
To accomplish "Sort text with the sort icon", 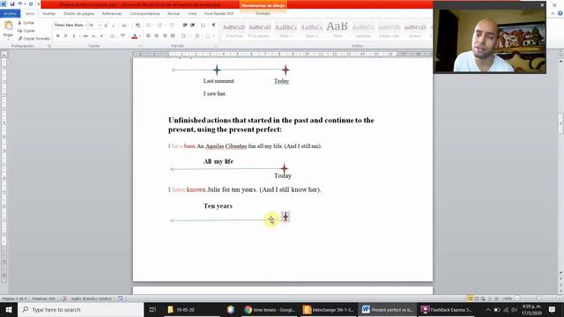I will pos(203,26).
